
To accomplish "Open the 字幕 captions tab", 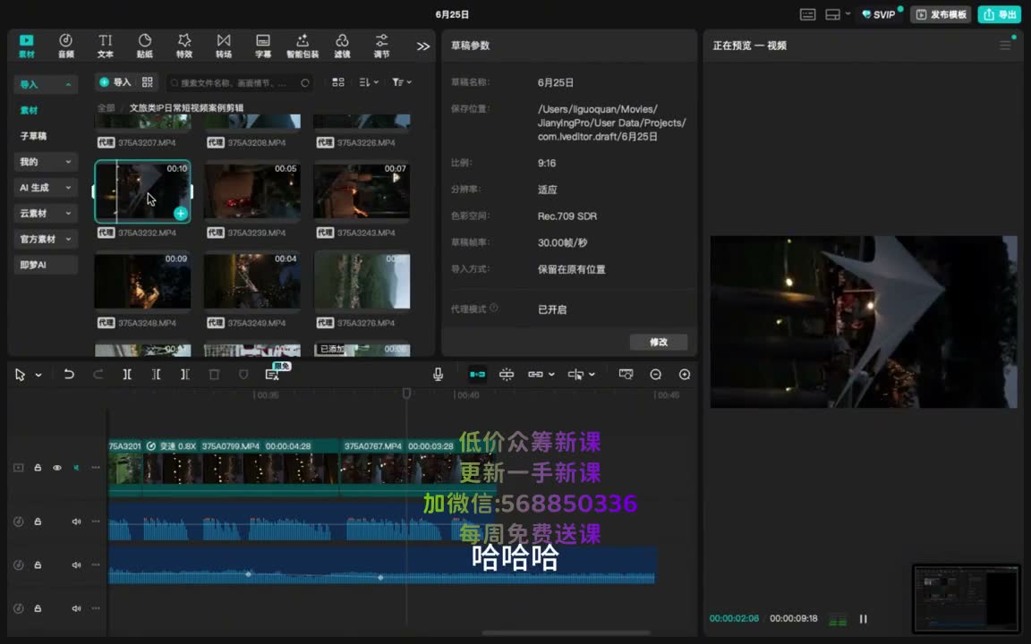I will 263,46.
